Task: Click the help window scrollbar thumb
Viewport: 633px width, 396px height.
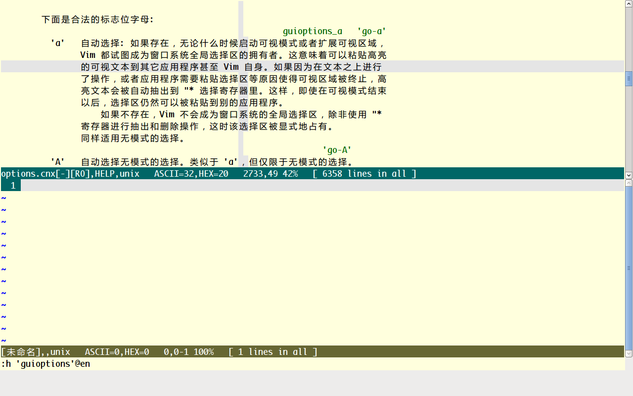Action: click(x=629, y=78)
